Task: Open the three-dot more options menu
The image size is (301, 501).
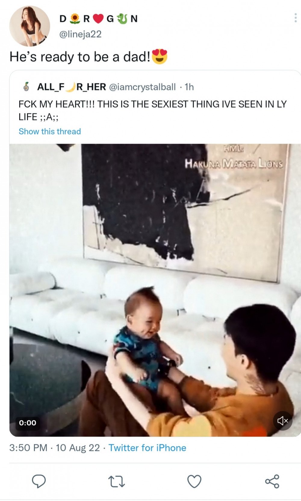Action: tap(295, 18)
